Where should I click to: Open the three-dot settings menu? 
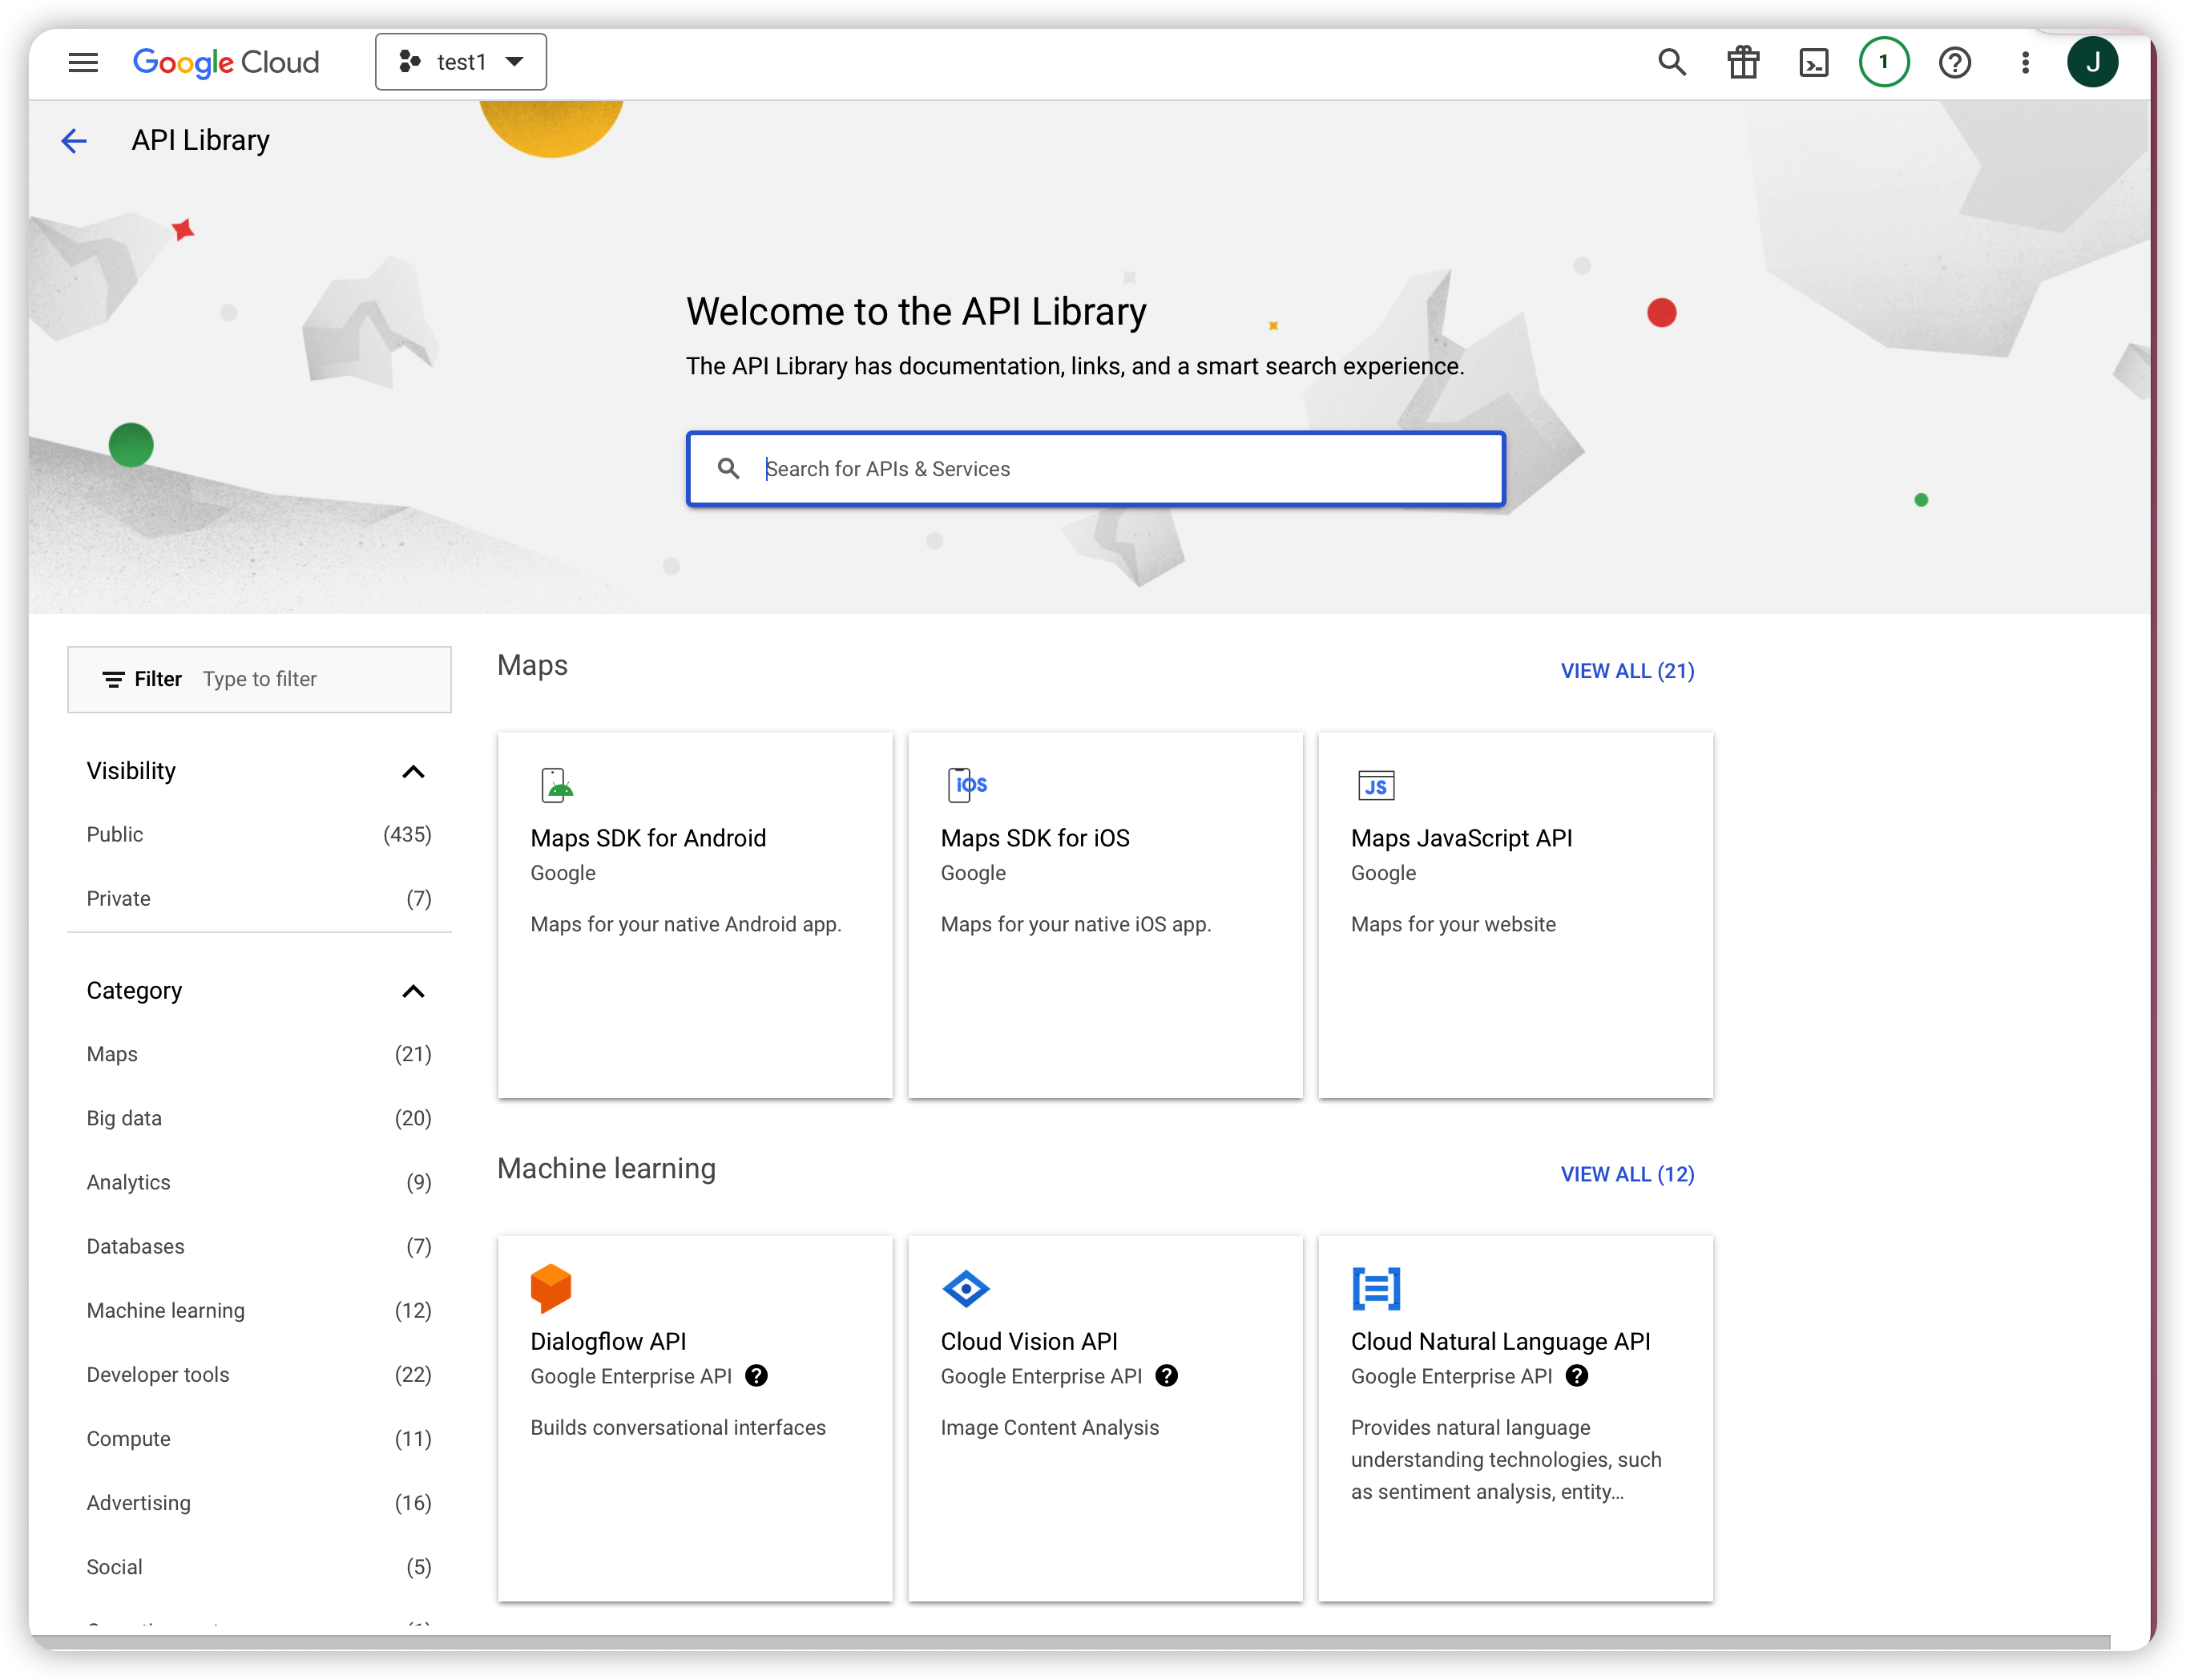click(x=2025, y=62)
